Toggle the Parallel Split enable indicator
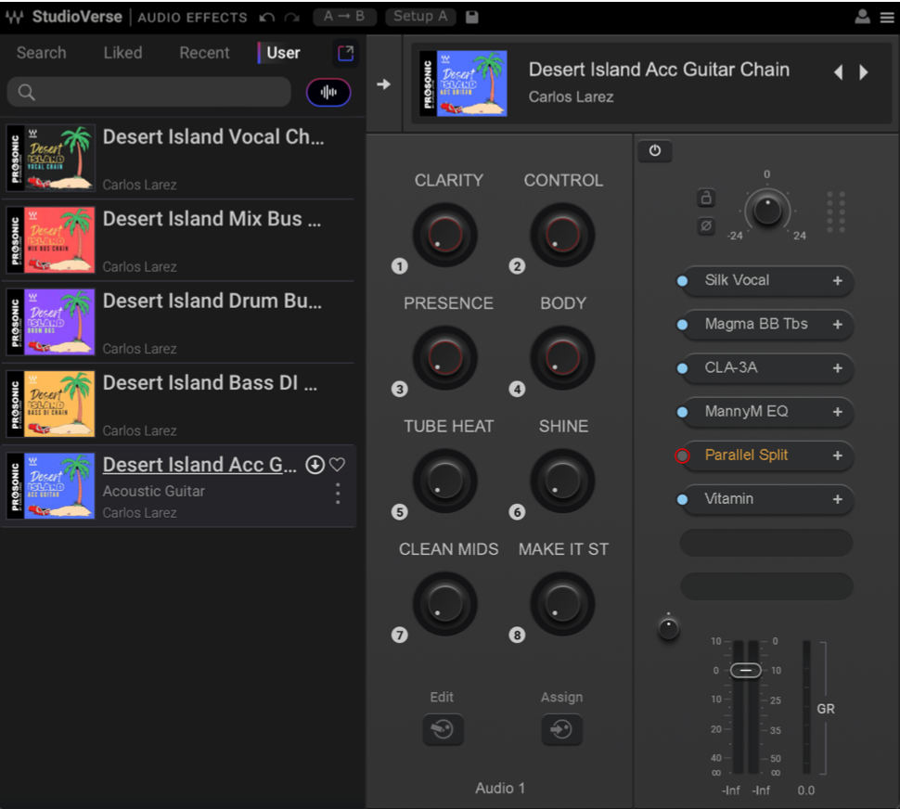Viewport: 900px width, 809px height. pyautogui.click(x=683, y=456)
